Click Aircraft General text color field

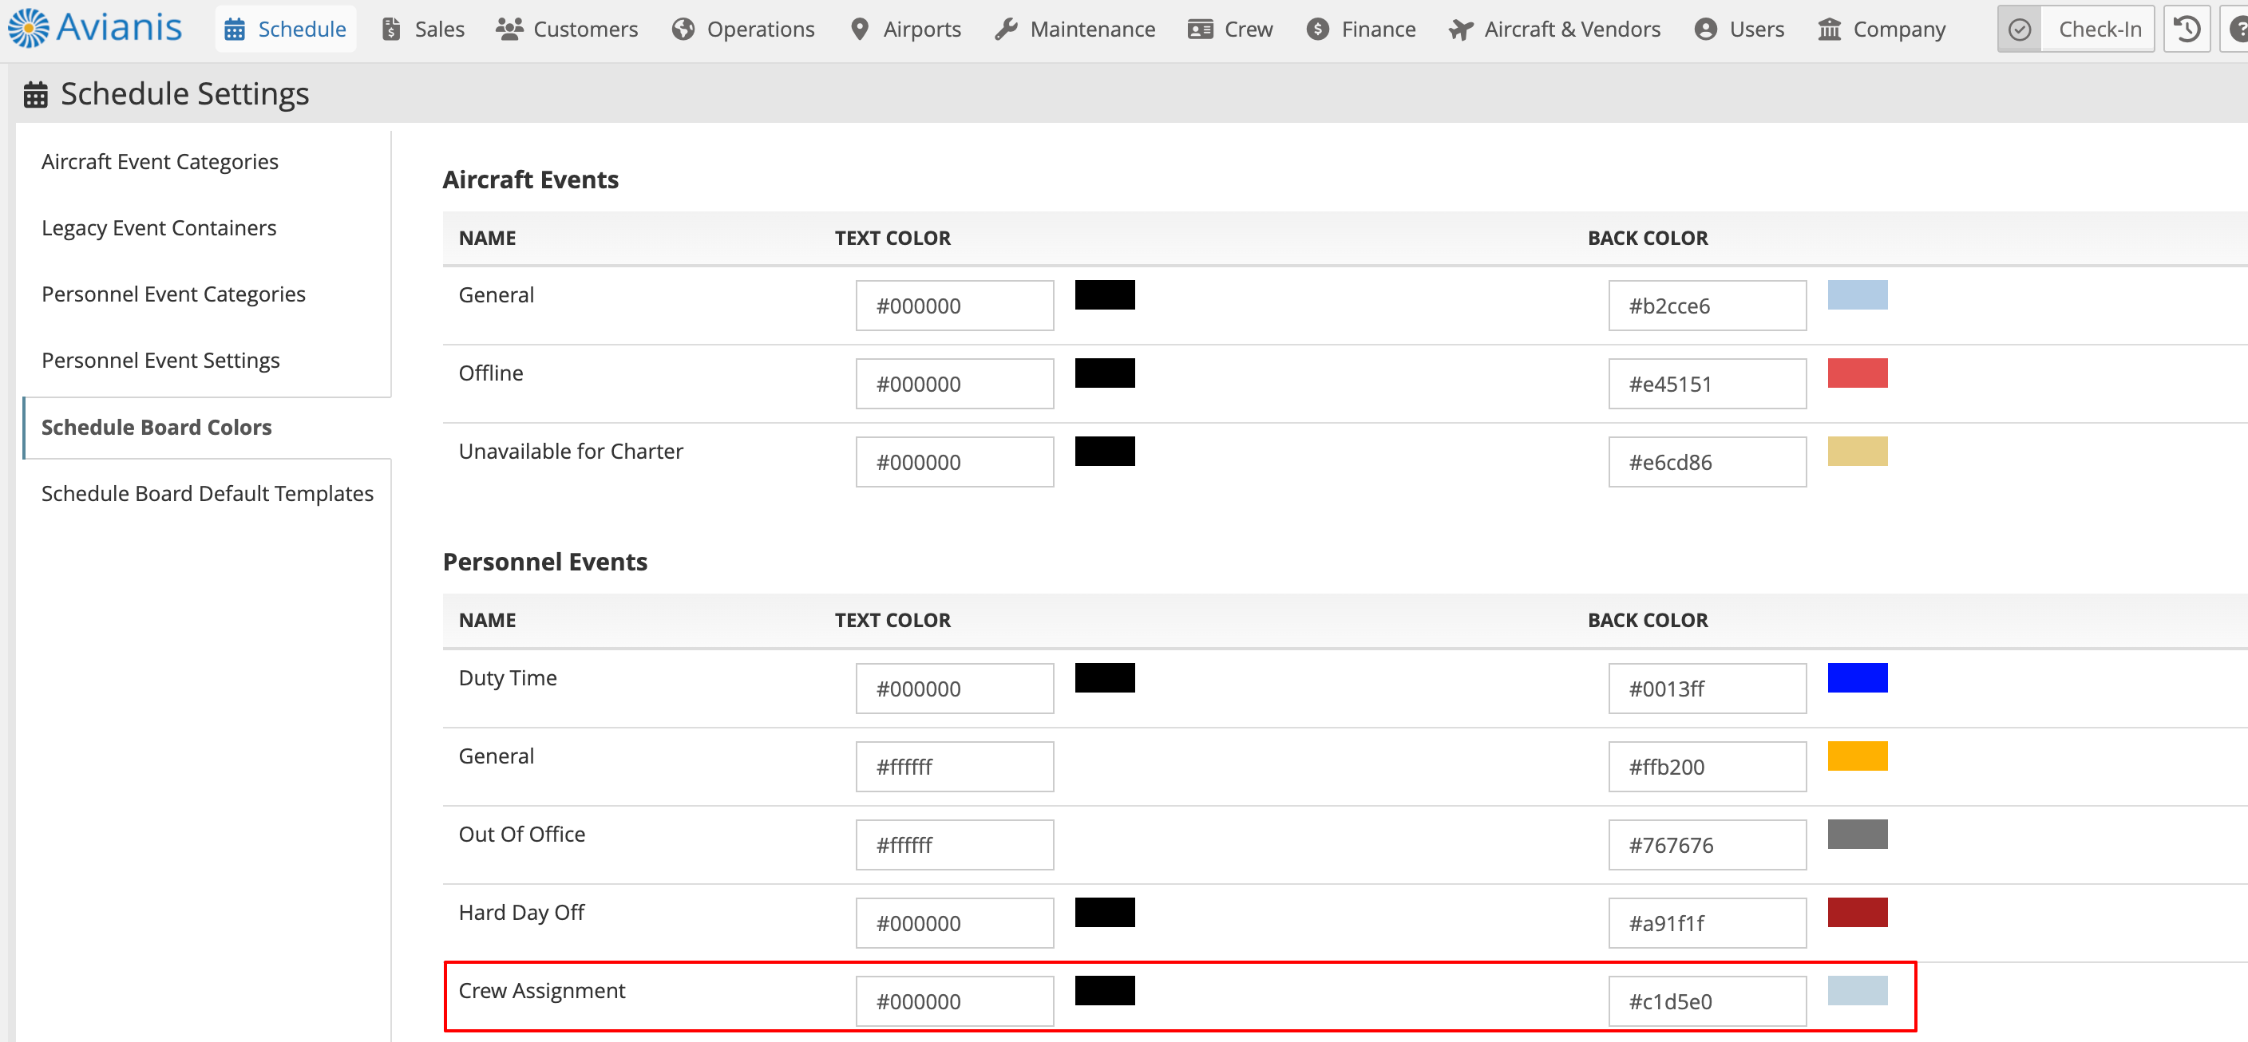tap(954, 306)
